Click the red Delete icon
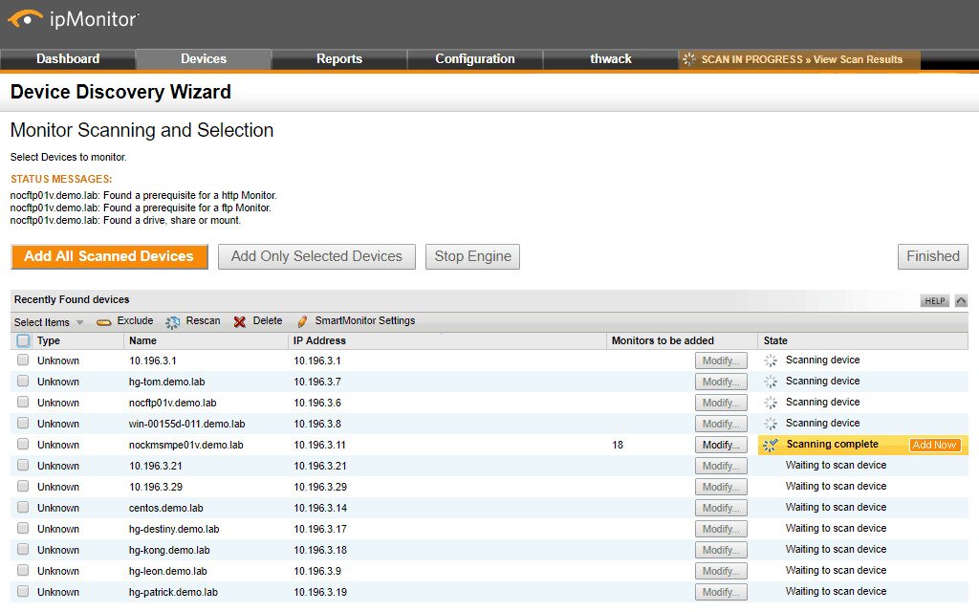Image resolution: width=979 pixels, height=612 pixels. (x=237, y=321)
